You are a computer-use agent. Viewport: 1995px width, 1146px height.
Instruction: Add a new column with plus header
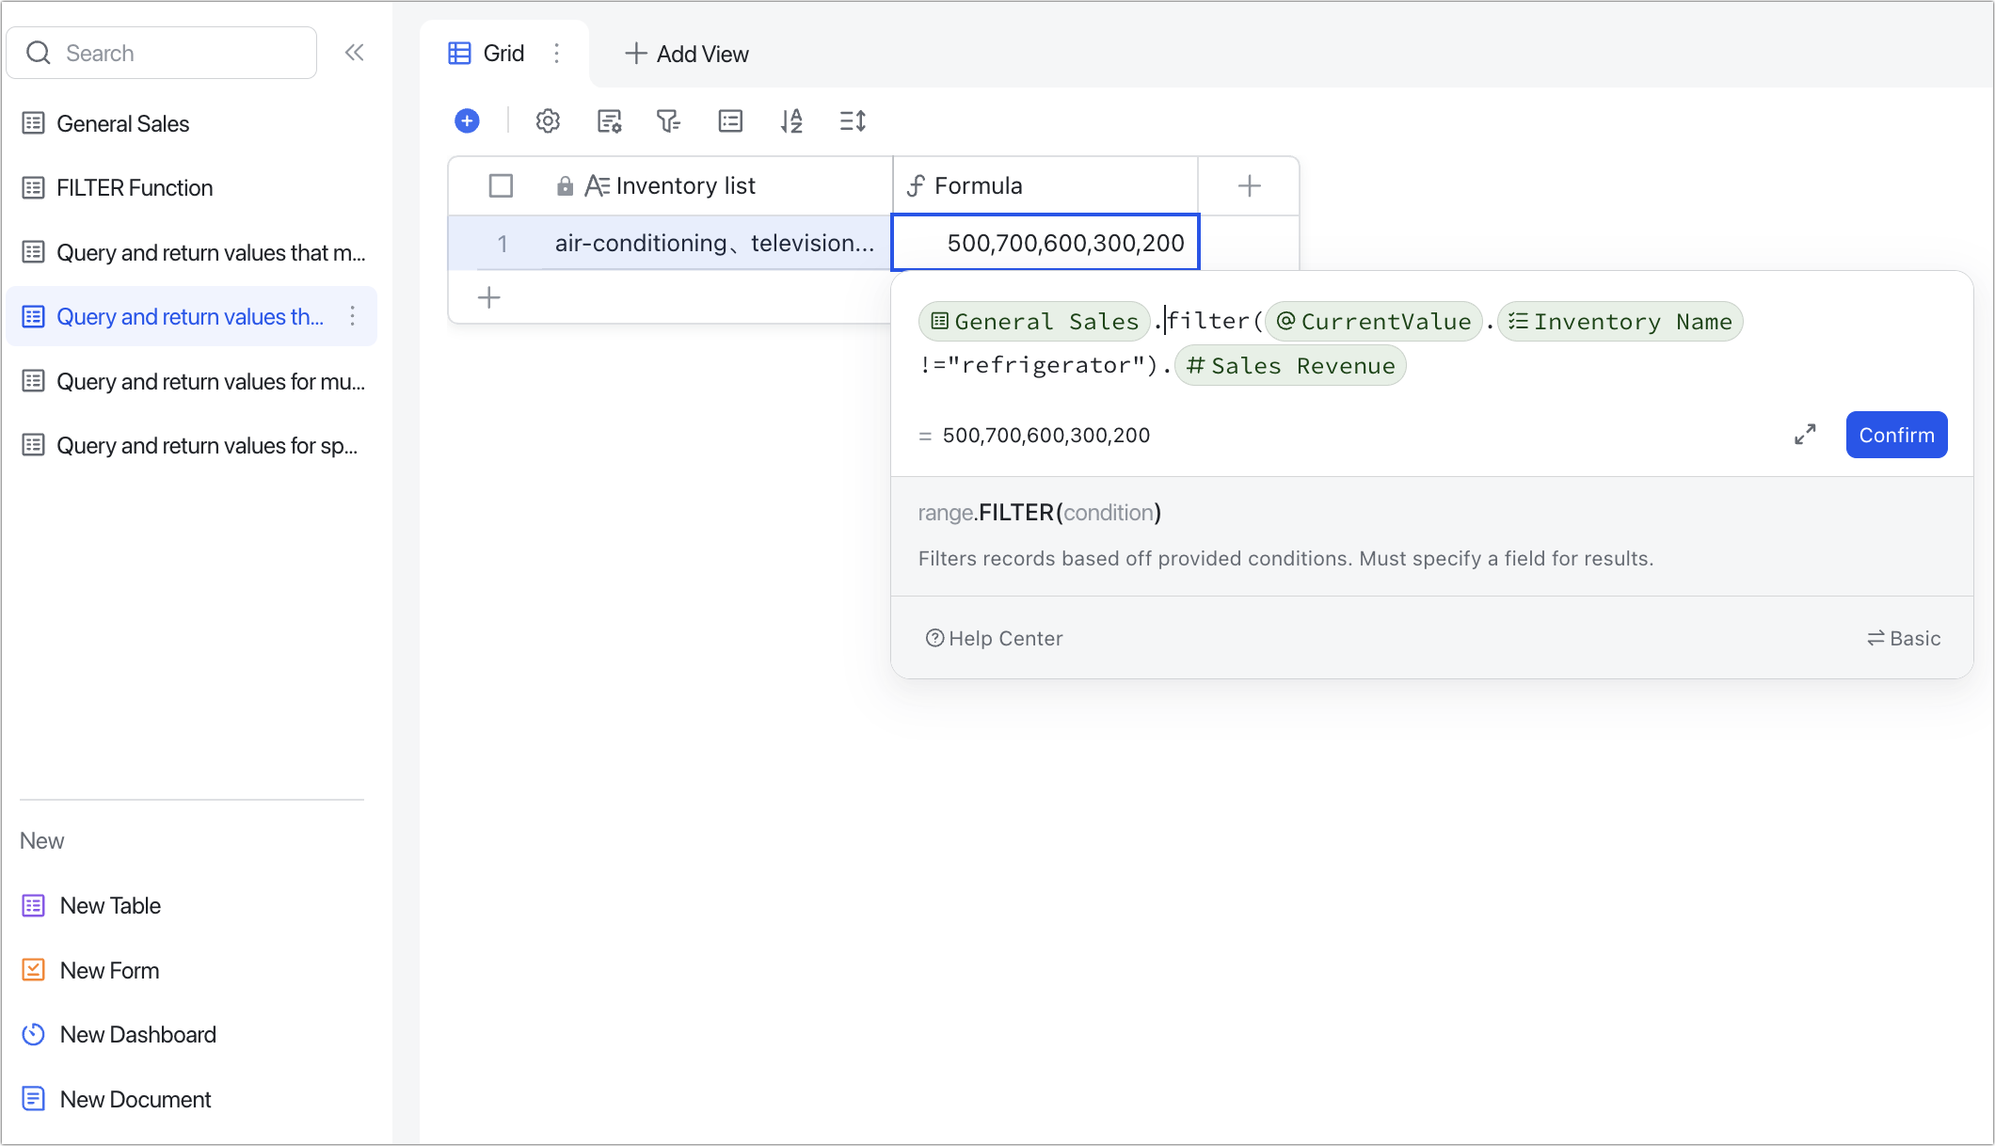(1249, 186)
